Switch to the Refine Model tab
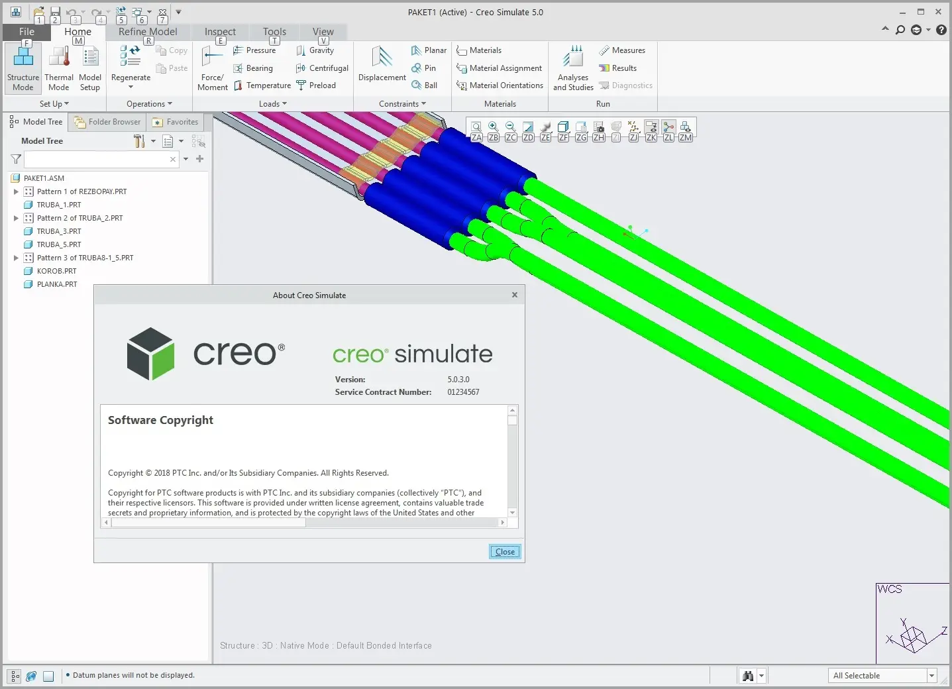Screen dimensions: 952x689 point(148,32)
